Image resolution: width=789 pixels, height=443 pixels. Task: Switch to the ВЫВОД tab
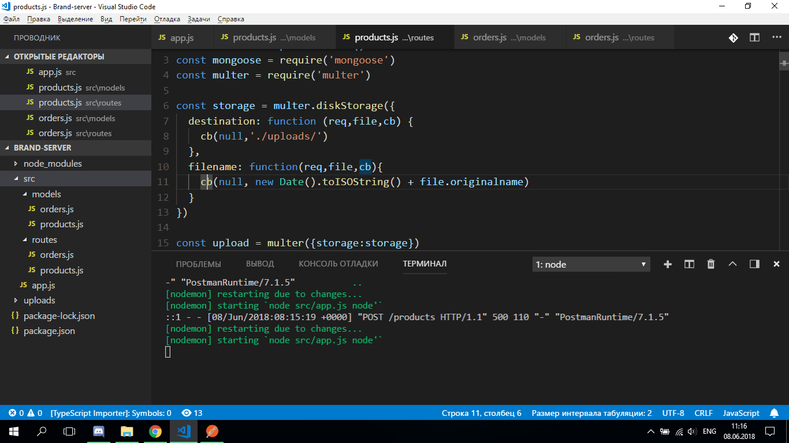(259, 264)
